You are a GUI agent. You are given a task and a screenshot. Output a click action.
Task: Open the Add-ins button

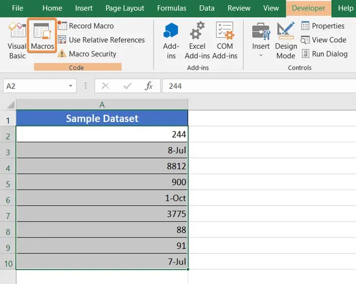(x=171, y=40)
